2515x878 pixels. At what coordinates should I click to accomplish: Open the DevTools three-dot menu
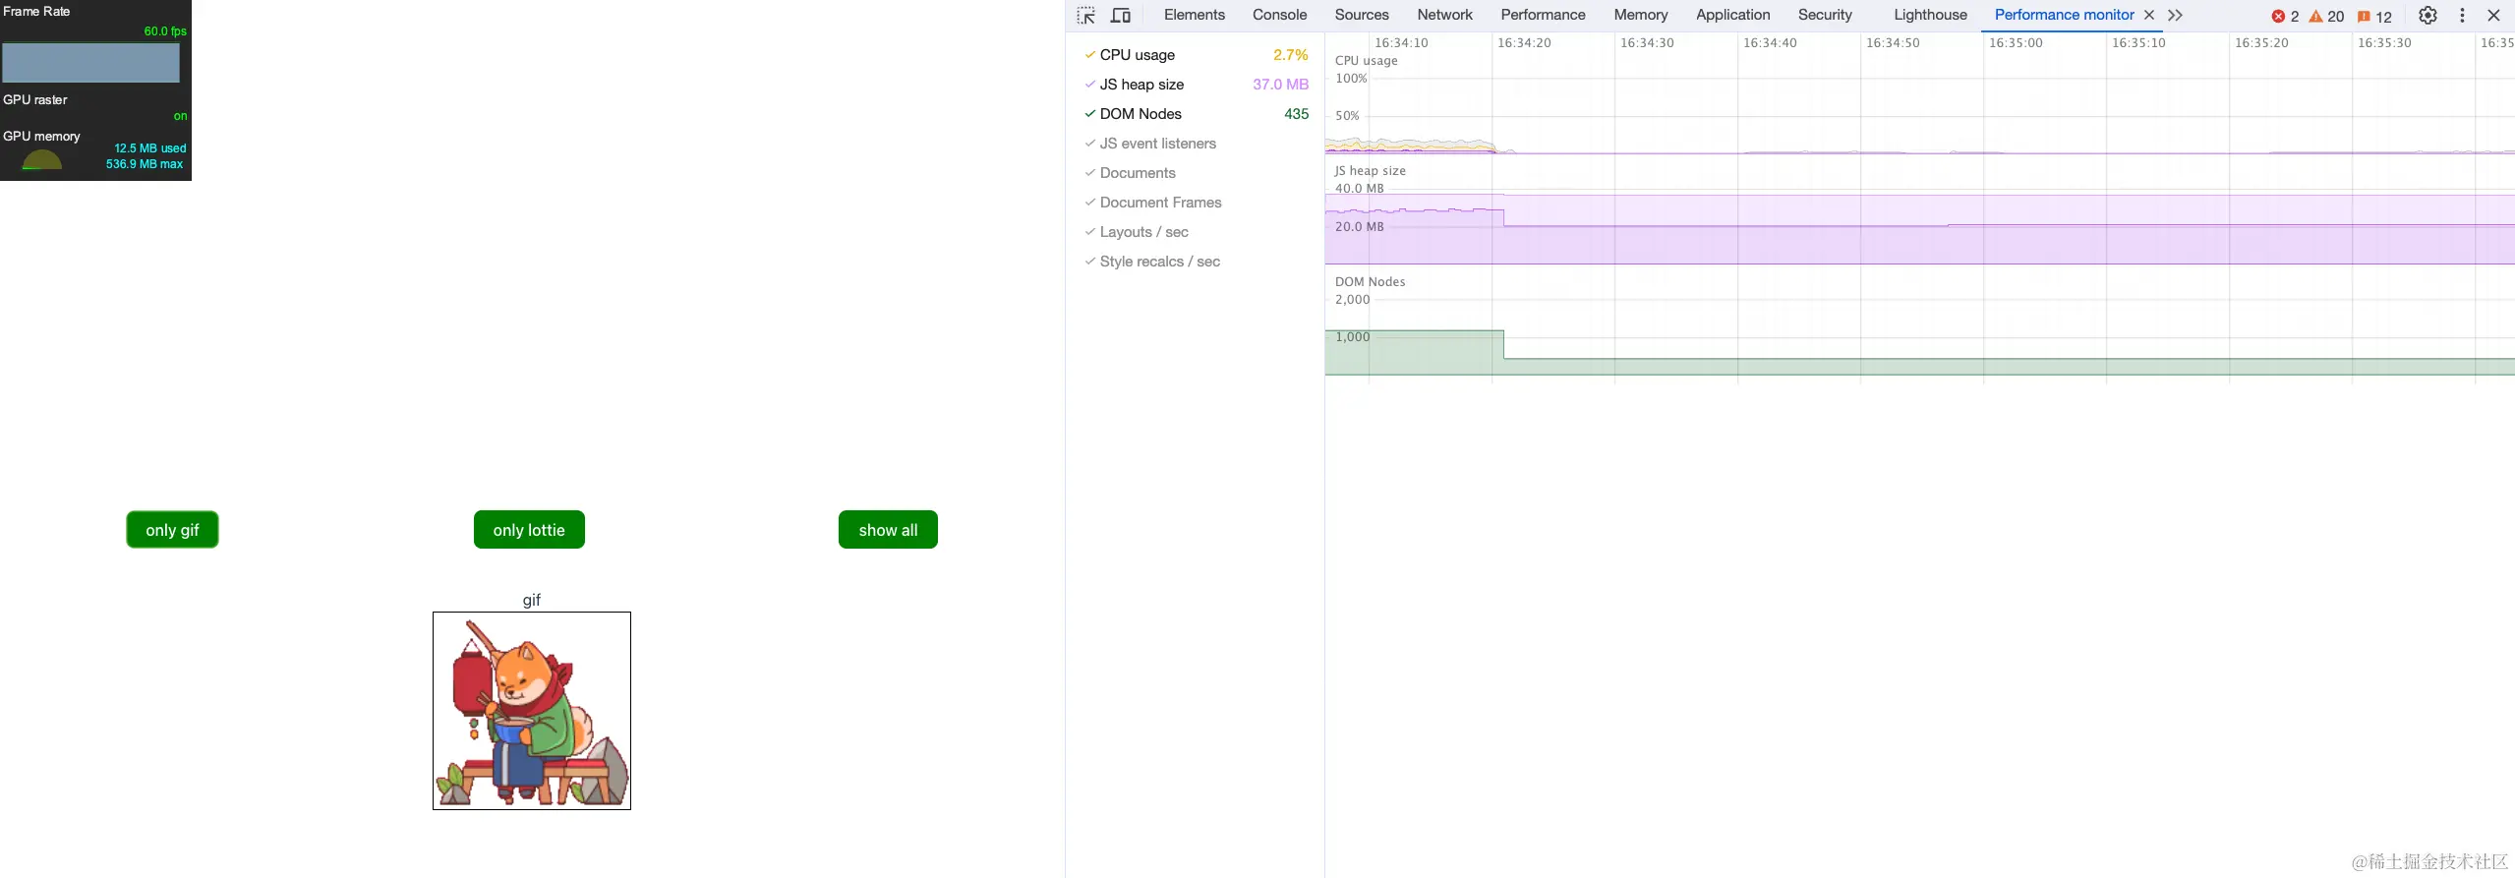coord(2462,16)
